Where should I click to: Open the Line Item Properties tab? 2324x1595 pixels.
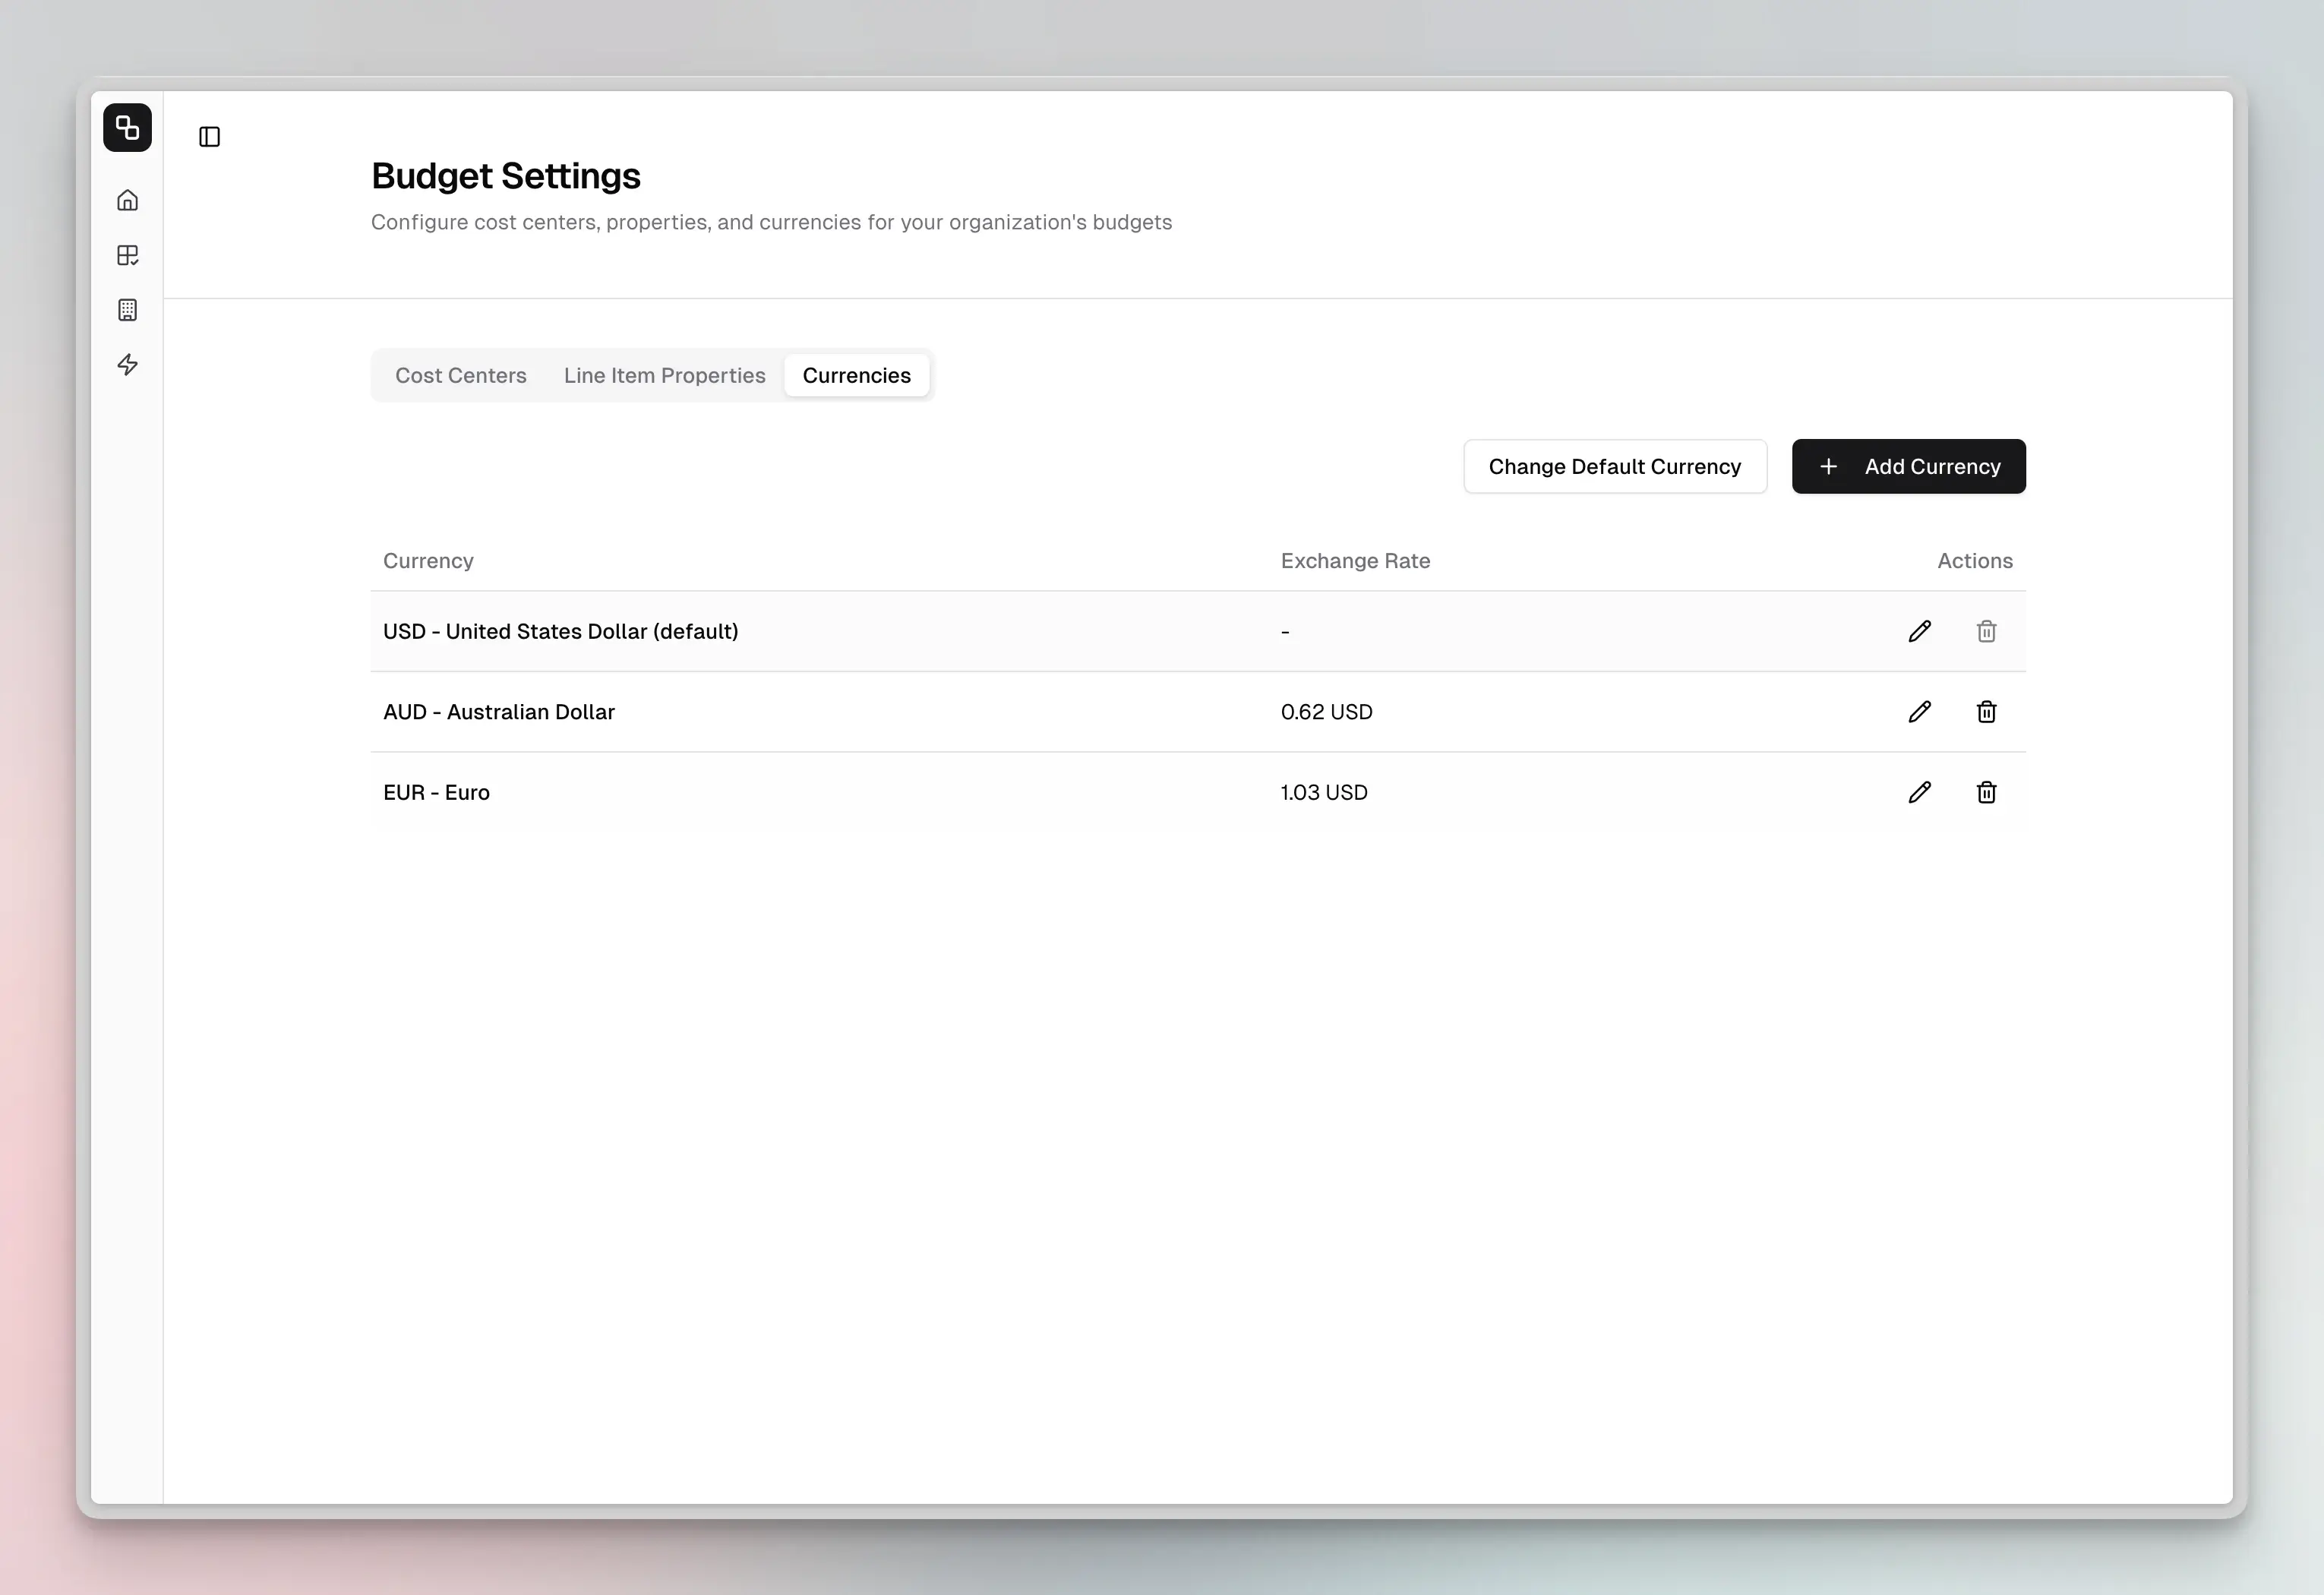tap(664, 375)
